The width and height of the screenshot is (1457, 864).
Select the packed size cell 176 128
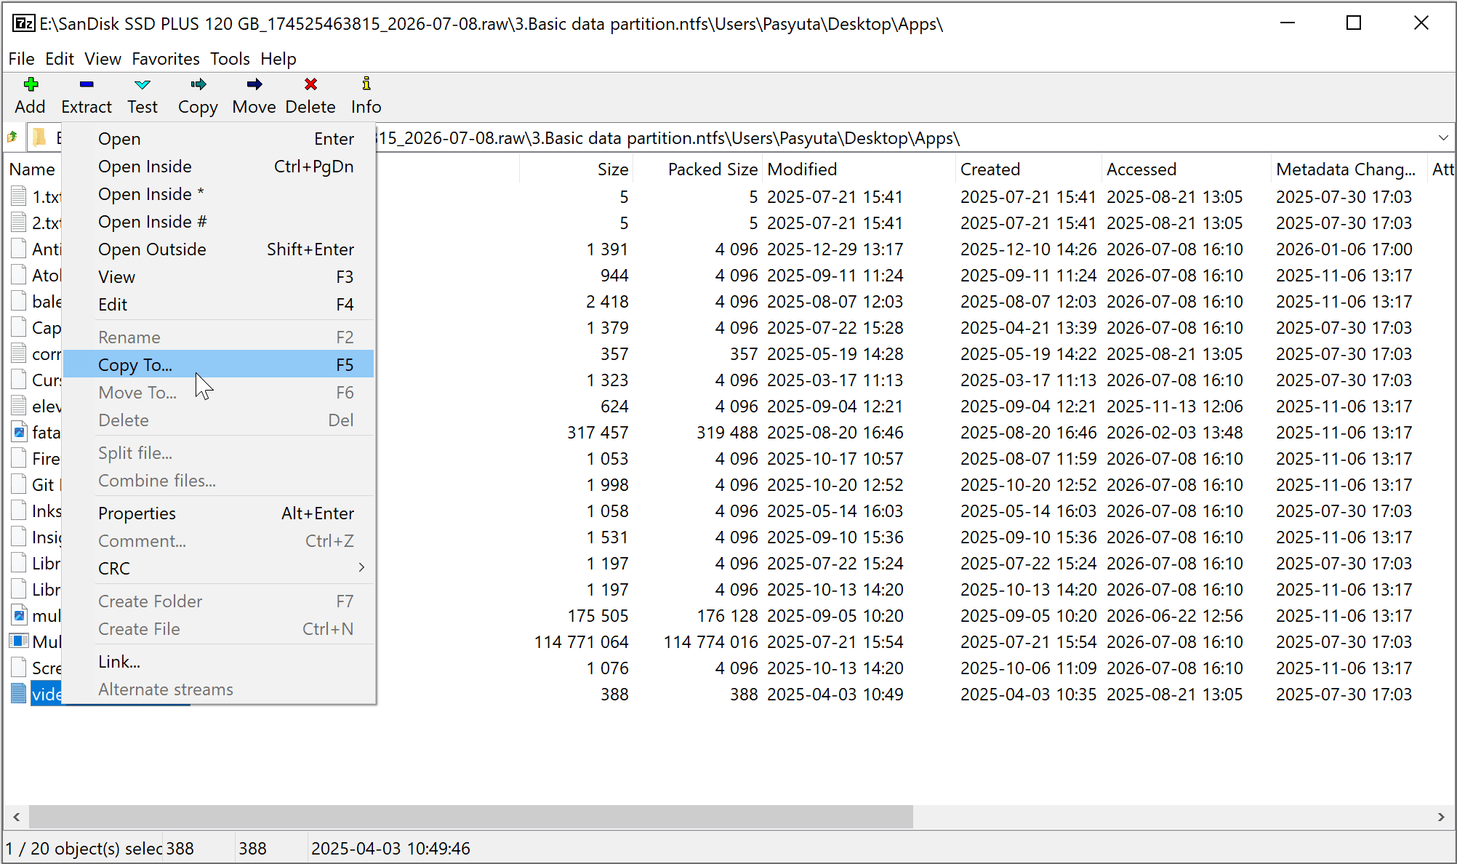[x=727, y=615]
